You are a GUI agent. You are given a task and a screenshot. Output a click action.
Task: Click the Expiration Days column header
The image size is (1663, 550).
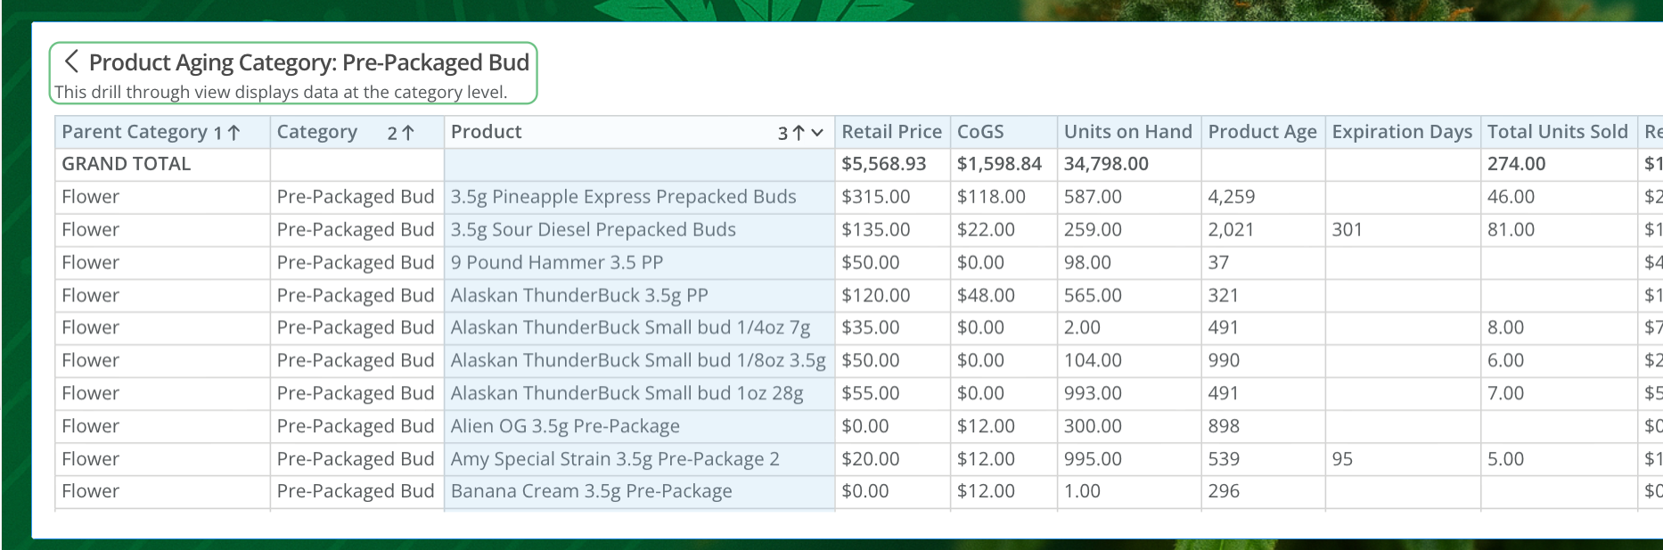tap(1402, 132)
